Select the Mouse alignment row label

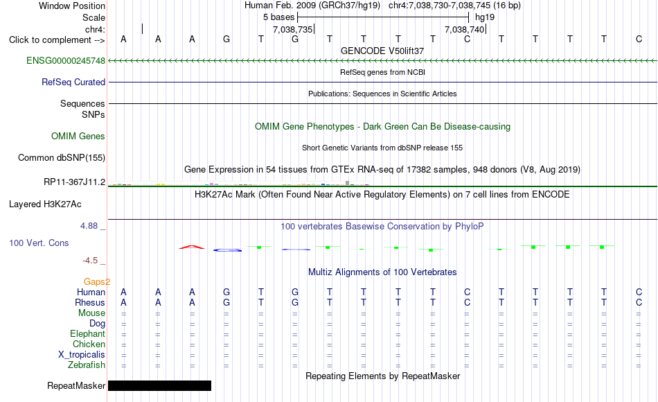click(x=91, y=313)
